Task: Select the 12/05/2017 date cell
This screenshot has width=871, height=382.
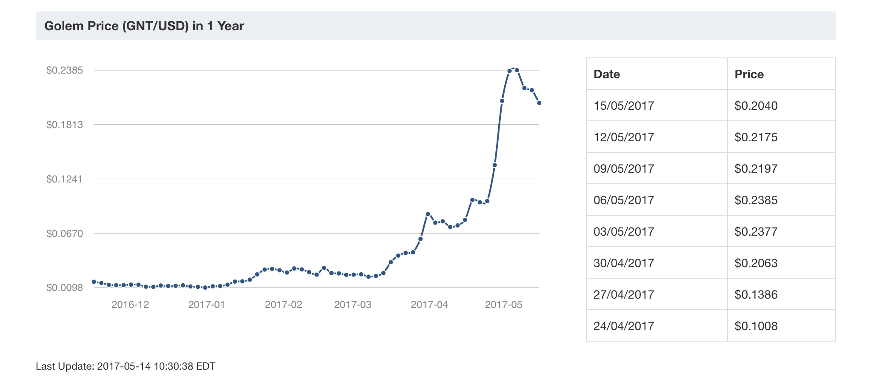Action: 657,137
